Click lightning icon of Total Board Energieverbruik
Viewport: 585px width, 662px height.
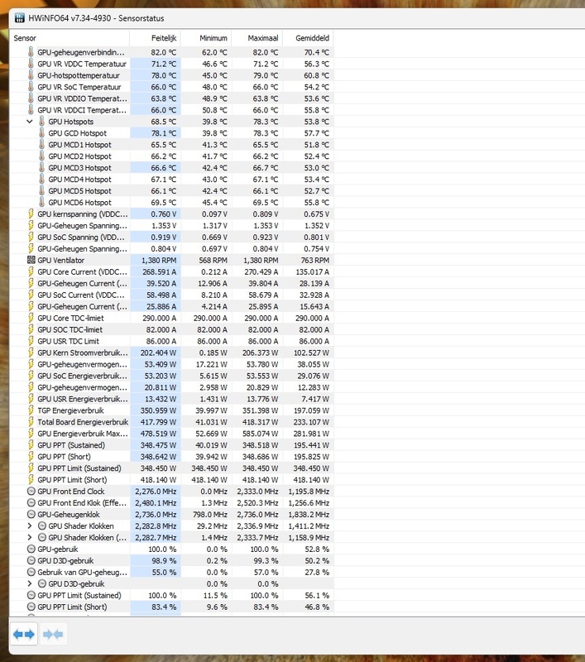click(x=31, y=422)
